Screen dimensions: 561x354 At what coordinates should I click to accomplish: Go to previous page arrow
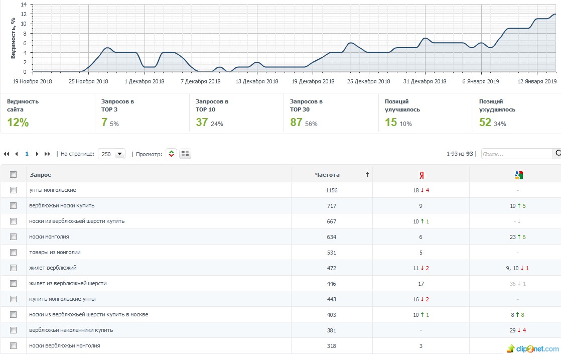[x=17, y=154]
